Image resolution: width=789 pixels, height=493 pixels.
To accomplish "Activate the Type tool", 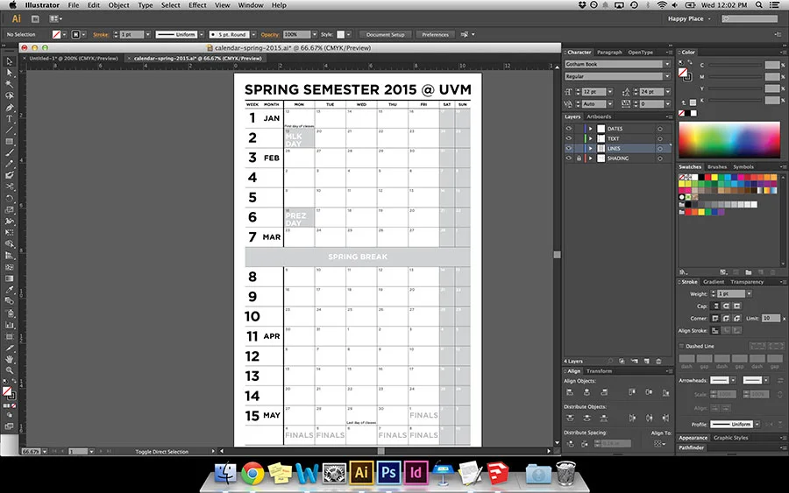I will click(9, 119).
